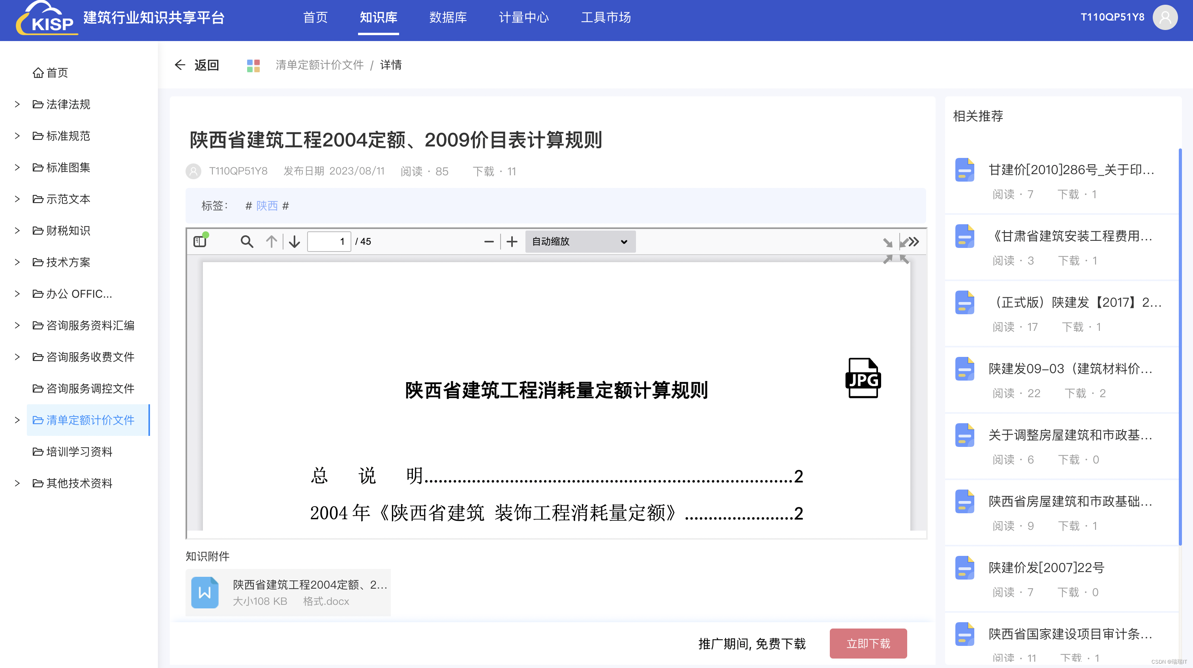Click the related recommendations scrollbar
This screenshot has width=1193, height=668.
coord(1180,347)
